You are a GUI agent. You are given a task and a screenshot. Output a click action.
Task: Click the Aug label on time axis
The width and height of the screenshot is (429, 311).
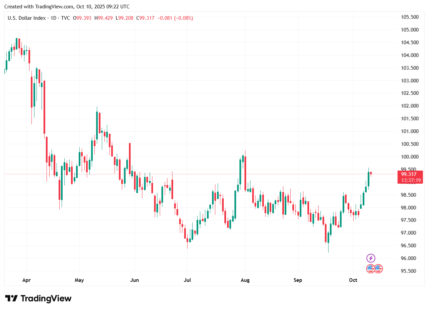click(245, 280)
